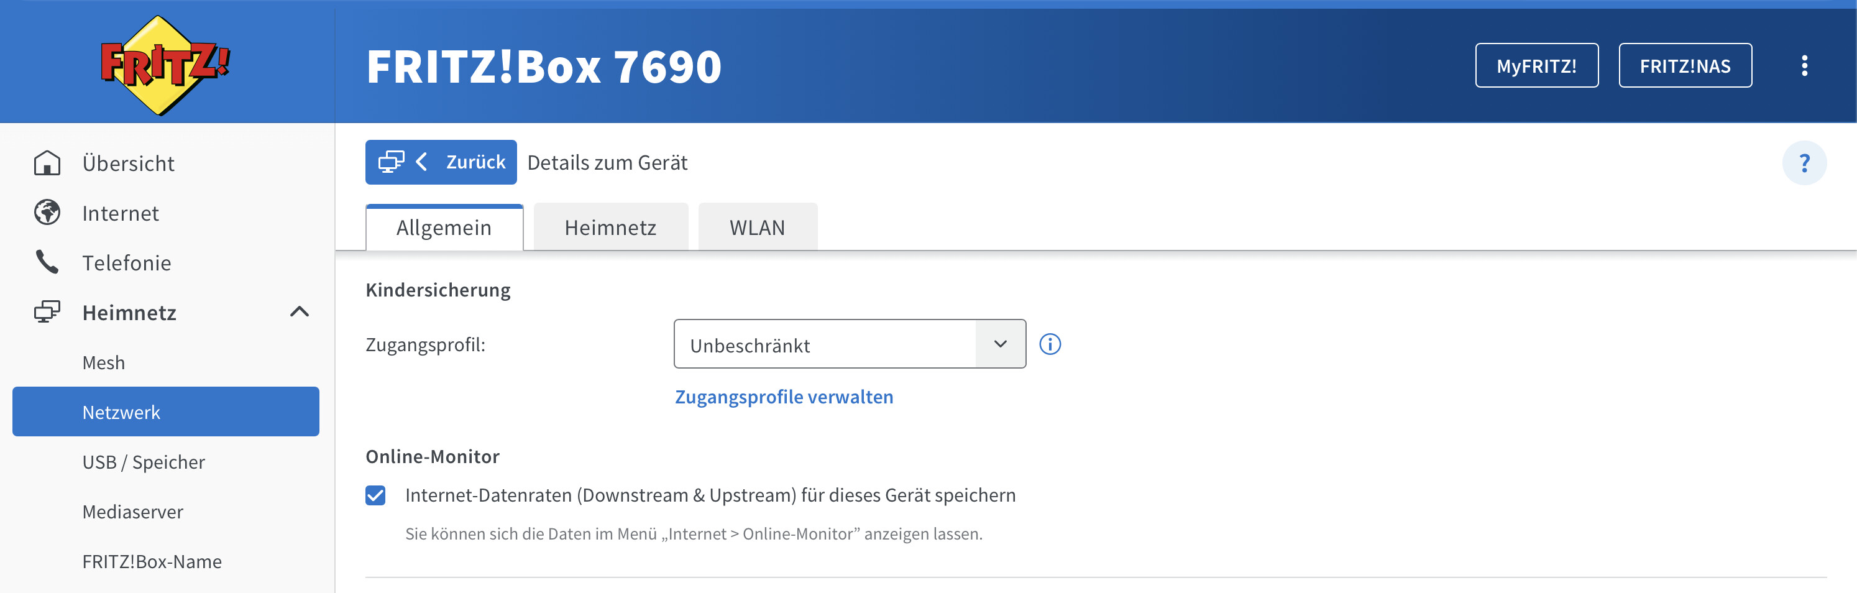Uncheck Internet-Datenraten speichern checkbox
This screenshot has width=1857, height=593.
coord(375,495)
